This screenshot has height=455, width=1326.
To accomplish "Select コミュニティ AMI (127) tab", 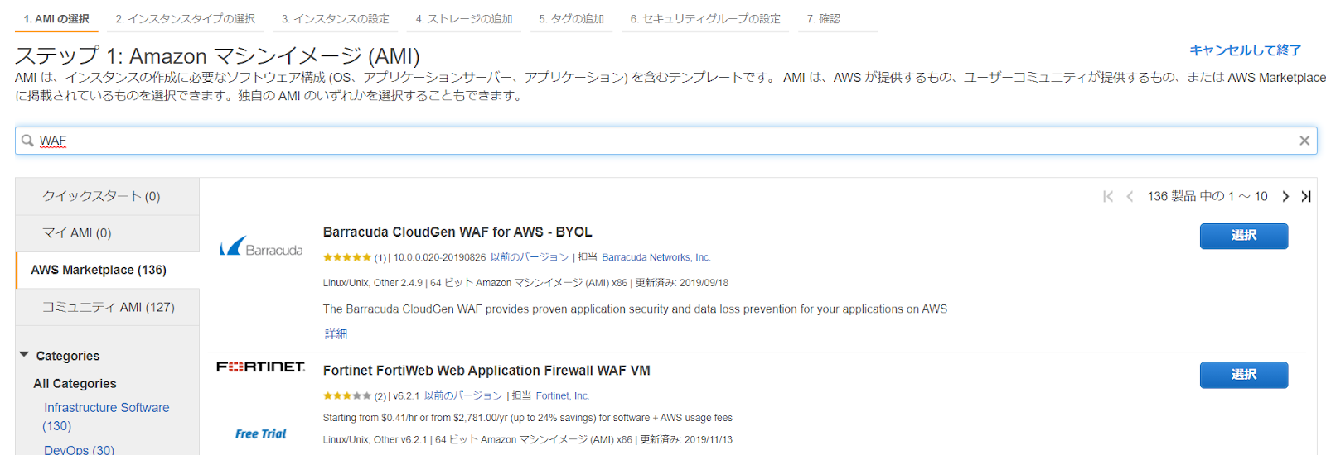I will 108,307.
